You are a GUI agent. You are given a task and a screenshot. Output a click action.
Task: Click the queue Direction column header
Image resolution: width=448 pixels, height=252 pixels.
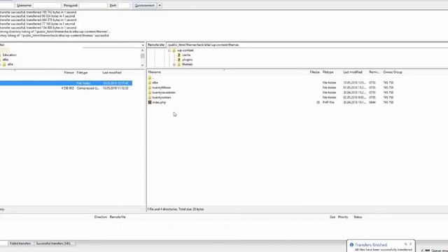coord(101,217)
